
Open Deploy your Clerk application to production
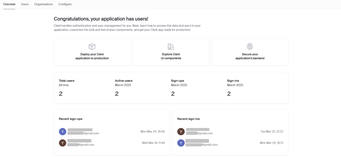pos(92,52)
